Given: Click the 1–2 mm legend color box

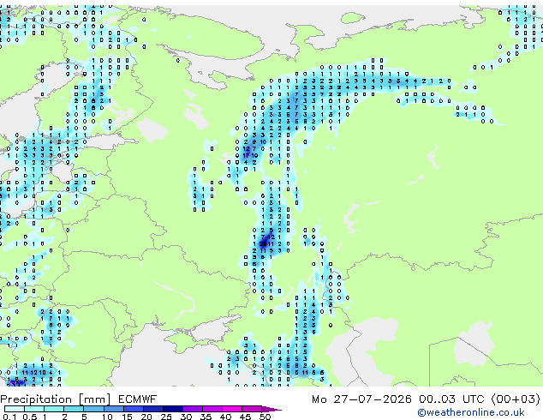Looking at the screenshot, I should (x=54, y=409).
